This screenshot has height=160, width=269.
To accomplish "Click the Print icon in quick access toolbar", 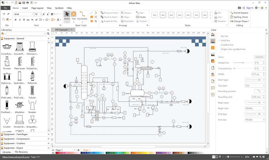I will (27, 3).
